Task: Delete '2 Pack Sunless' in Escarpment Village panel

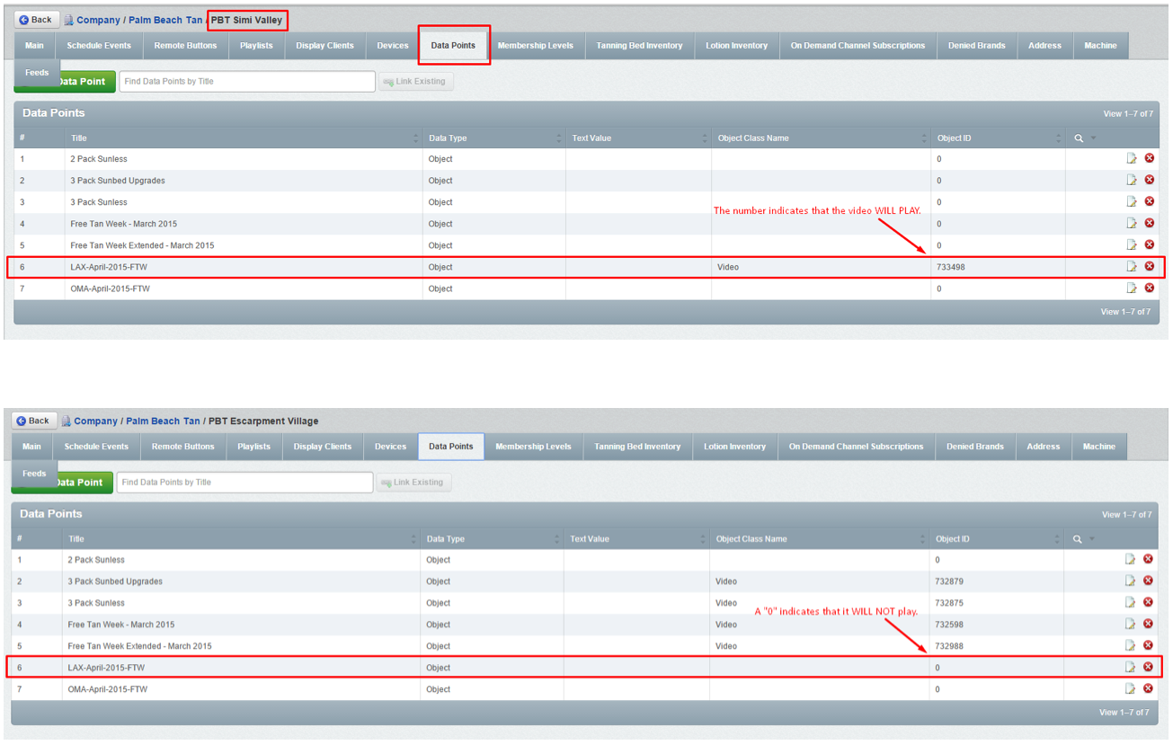Action: pyautogui.click(x=1148, y=559)
